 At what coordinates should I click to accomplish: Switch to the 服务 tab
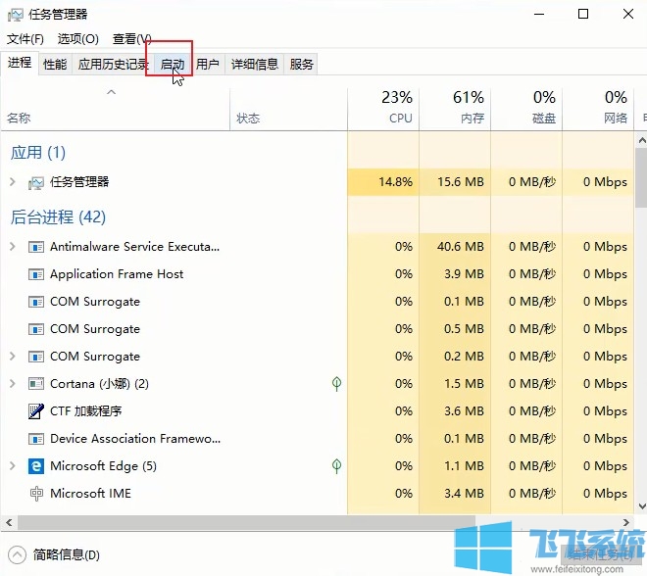click(301, 64)
